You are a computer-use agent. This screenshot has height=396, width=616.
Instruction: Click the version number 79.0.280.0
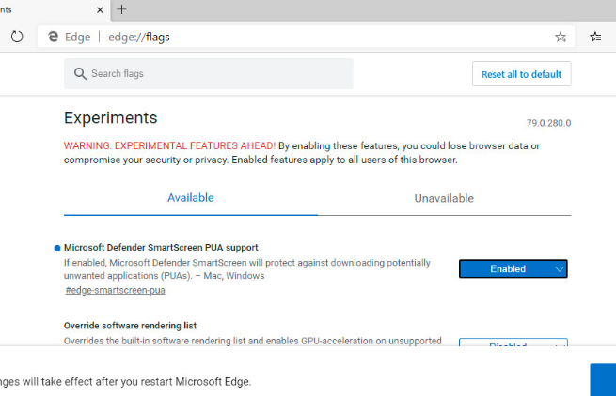click(548, 123)
